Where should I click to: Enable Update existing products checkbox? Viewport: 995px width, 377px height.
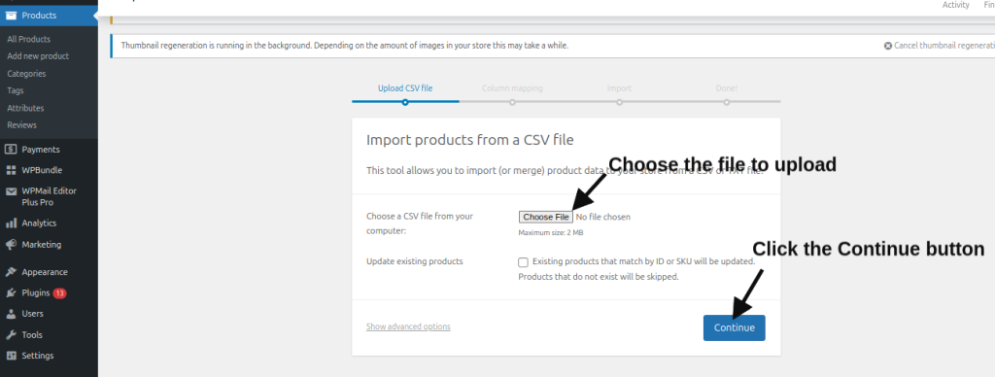[x=523, y=262]
